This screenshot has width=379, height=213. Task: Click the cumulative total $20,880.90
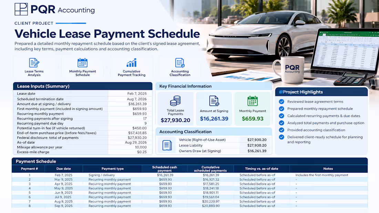point(211,206)
